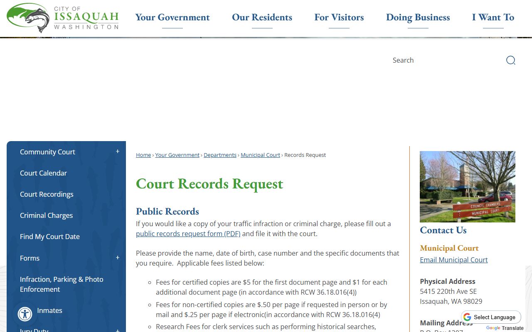Open the Doing Business menu
This screenshot has height=332, width=532.
coord(418,17)
